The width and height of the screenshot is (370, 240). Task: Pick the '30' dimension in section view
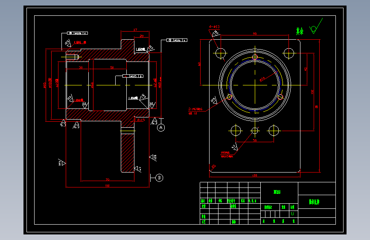pyautogui.click(x=81, y=67)
